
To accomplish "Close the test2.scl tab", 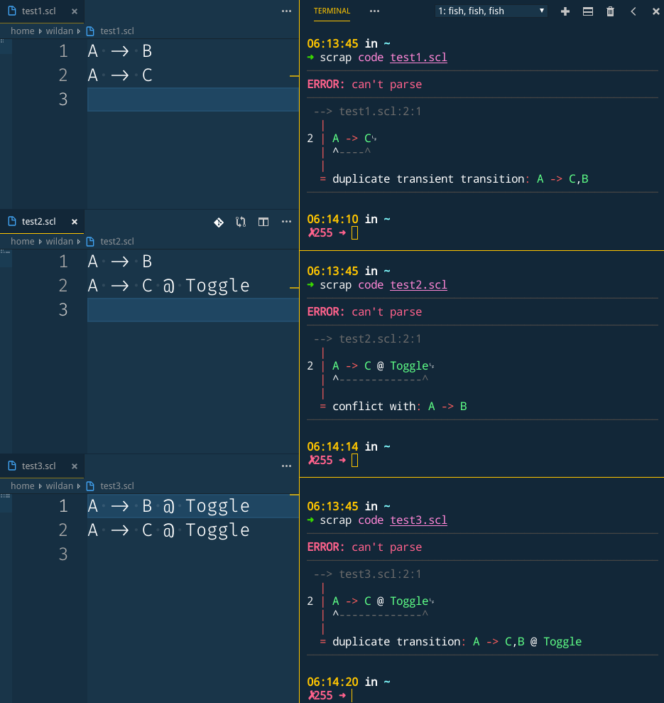I will click(x=75, y=222).
